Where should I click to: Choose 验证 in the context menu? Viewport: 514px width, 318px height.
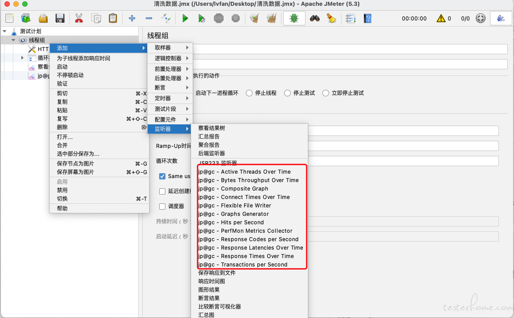99,84
